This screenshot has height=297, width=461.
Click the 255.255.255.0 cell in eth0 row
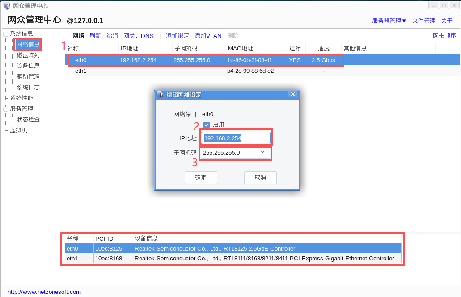tap(192, 60)
